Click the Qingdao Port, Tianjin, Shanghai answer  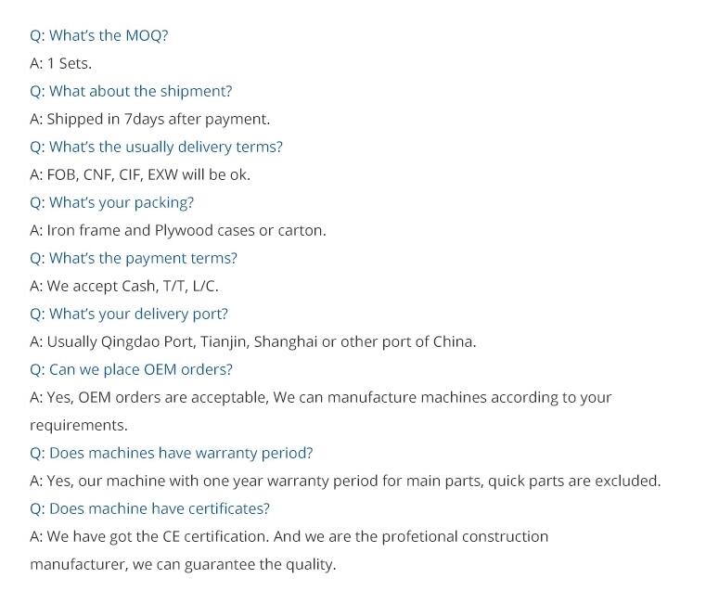click(252, 341)
